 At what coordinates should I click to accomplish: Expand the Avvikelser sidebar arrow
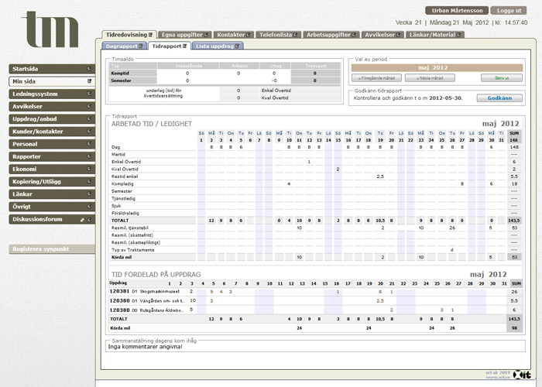(x=89, y=107)
